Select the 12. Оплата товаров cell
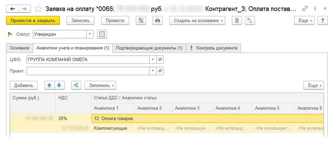 point(207,119)
